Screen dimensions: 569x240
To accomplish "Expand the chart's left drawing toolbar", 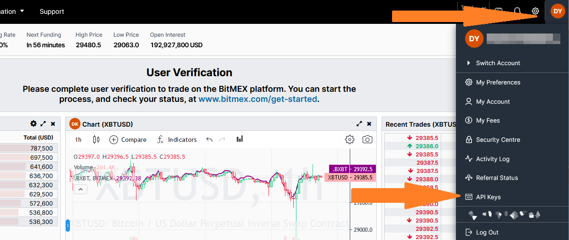I will coord(68,225).
